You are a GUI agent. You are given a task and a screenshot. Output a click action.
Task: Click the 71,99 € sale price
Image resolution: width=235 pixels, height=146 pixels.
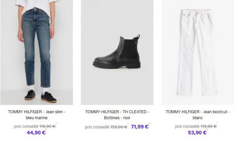point(139,127)
